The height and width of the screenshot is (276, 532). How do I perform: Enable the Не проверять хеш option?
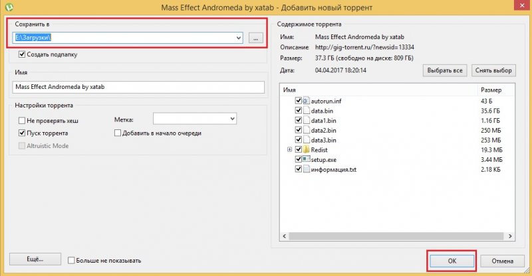click(23, 121)
